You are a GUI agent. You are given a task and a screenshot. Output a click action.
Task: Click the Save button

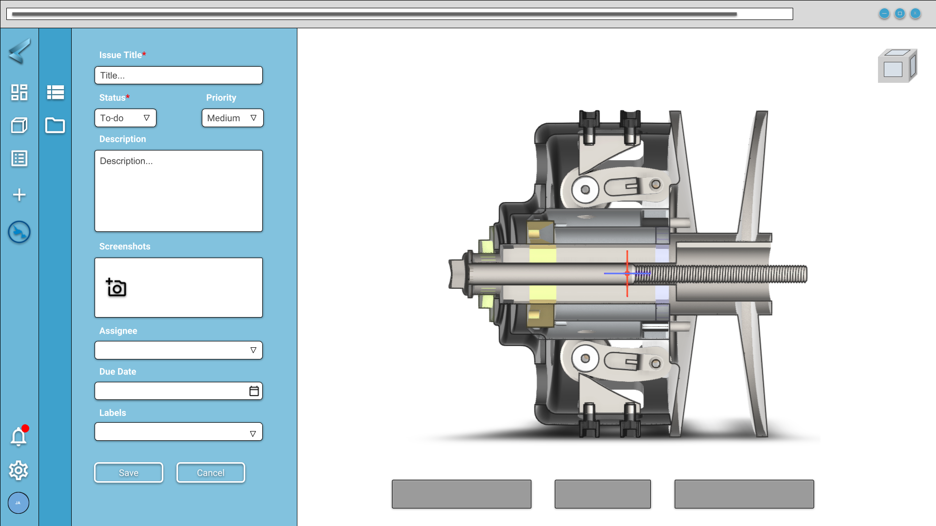(129, 473)
